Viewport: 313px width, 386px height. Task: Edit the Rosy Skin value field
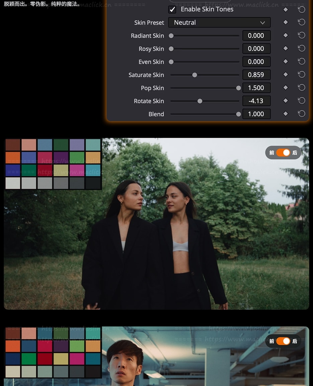(256, 49)
